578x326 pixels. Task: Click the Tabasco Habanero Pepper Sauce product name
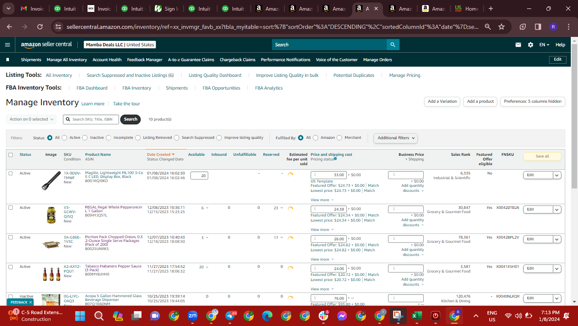(x=113, y=268)
